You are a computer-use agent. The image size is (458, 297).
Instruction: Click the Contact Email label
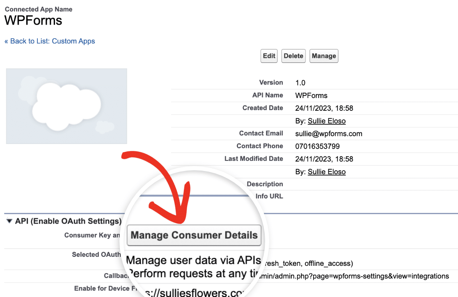point(261,133)
